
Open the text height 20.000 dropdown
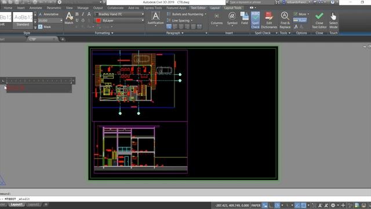[61, 21]
